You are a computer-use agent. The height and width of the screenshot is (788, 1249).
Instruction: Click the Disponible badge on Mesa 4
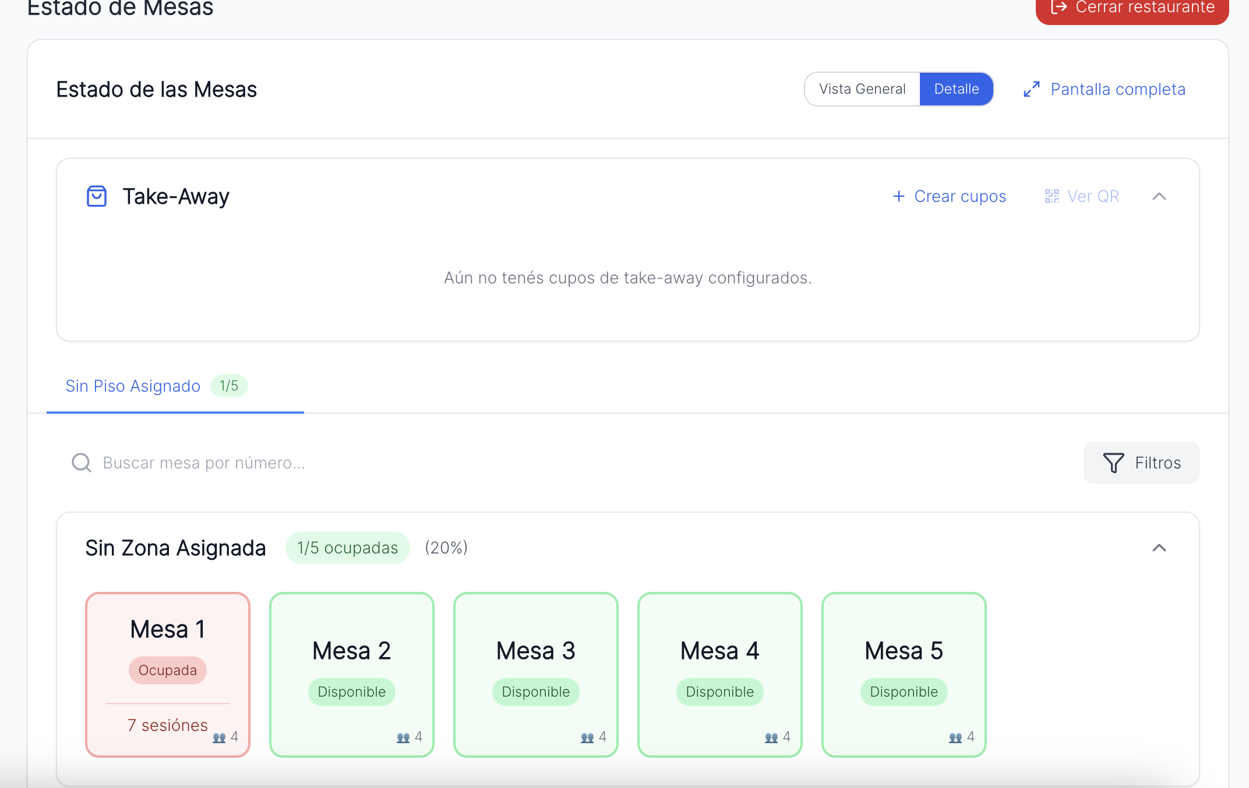pos(720,692)
